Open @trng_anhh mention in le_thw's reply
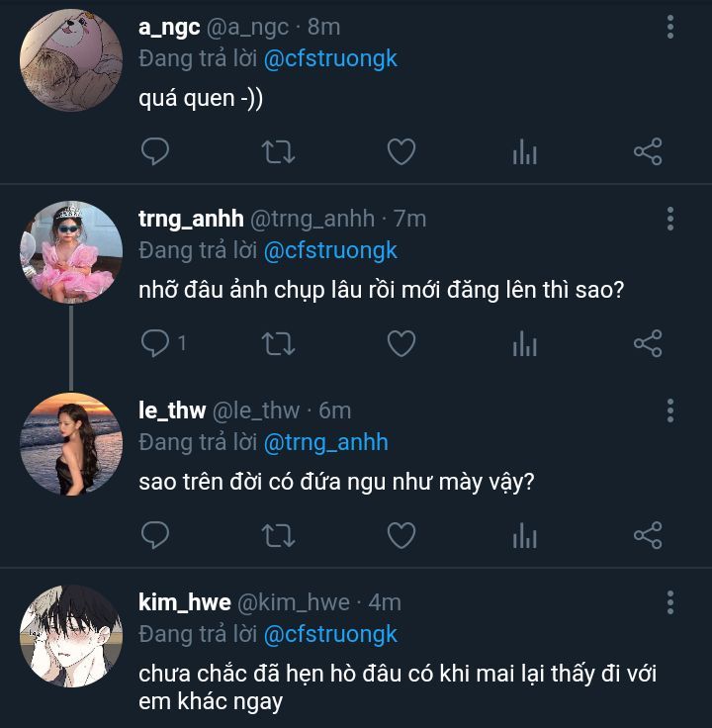The image size is (712, 728). [x=325, y=442]
